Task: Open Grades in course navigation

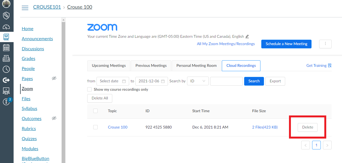Action: point(29,58)
